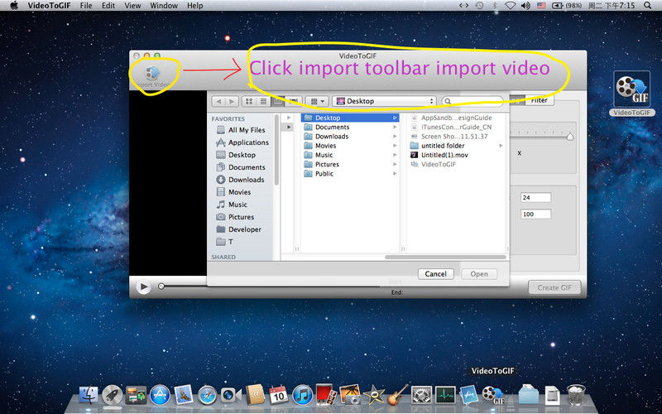Open the item arrangement dropdown

coord(317,101)
